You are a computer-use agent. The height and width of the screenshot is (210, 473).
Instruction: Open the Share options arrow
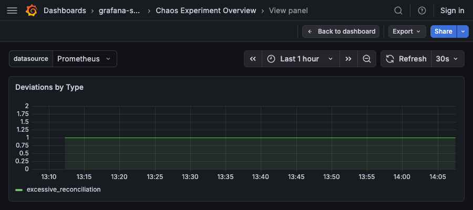point(463,31)
